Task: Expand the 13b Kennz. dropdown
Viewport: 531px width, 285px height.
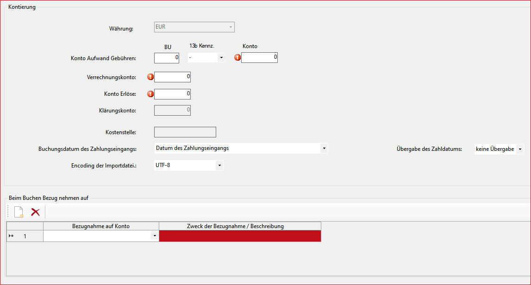Action: [221, 58]
